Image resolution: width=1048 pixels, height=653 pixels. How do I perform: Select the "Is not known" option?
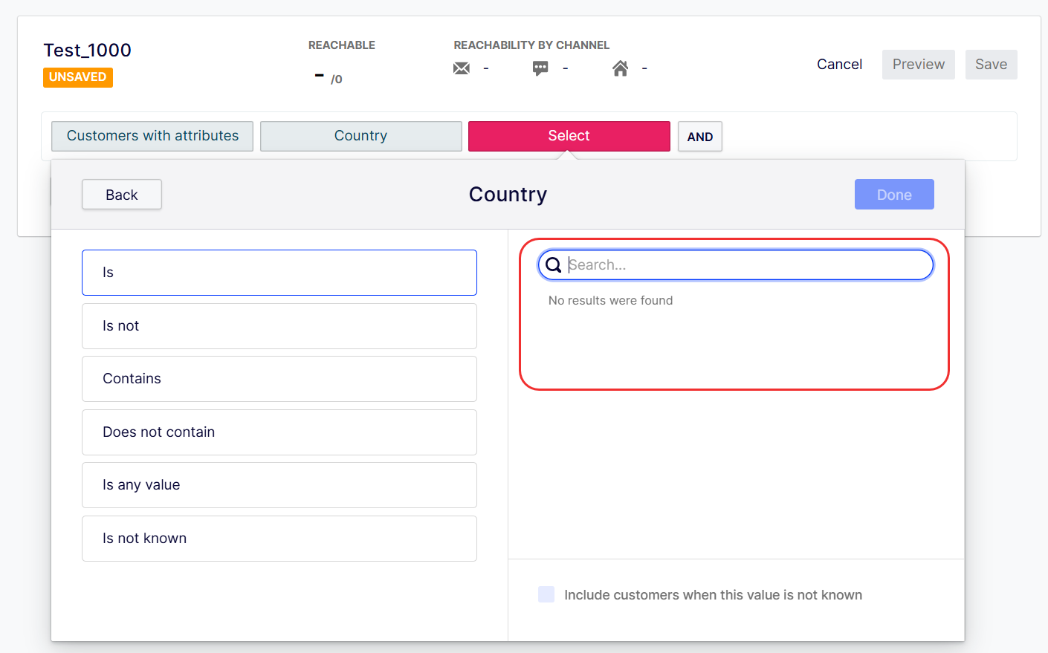(279, 539)
